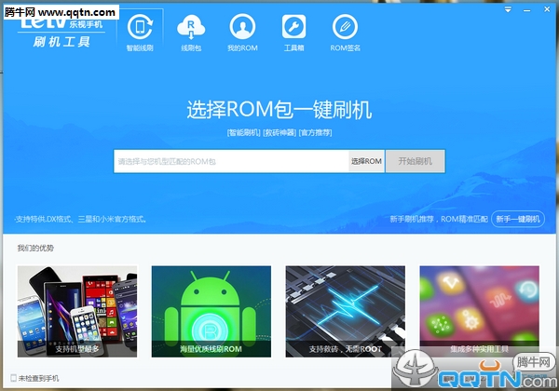Click the ROM package path input field
This screenshot has height=391, width=559.
click(x=231, y=161)
